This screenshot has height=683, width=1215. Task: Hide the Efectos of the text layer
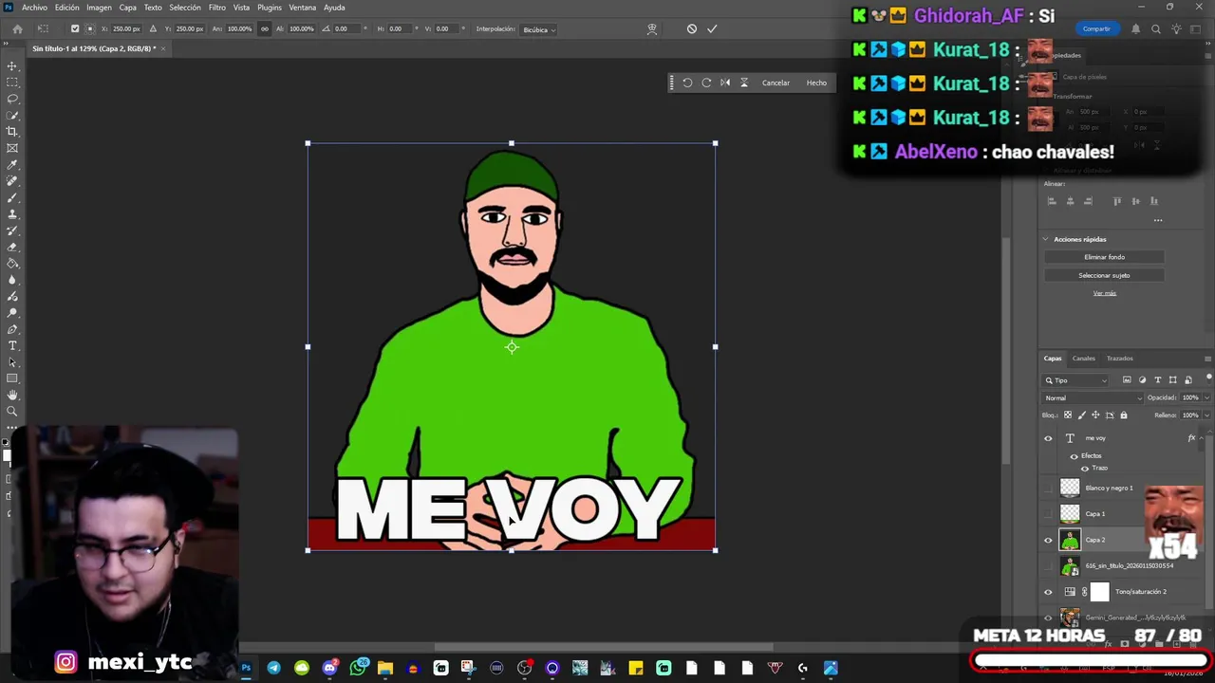coord(1074,456)
